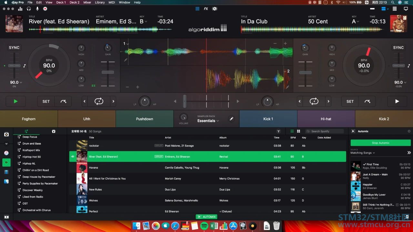The image size is (413, 232).
Task: Halve deck 1 loop length with left arrow
Action: (x=85, y=101)
